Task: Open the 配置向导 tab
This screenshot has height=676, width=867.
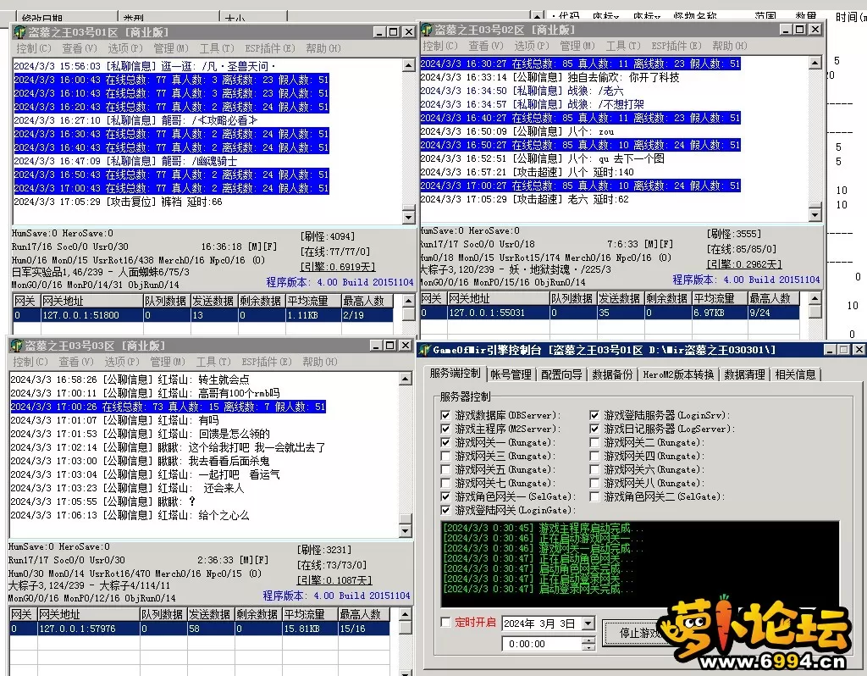Action: (561, 374)
